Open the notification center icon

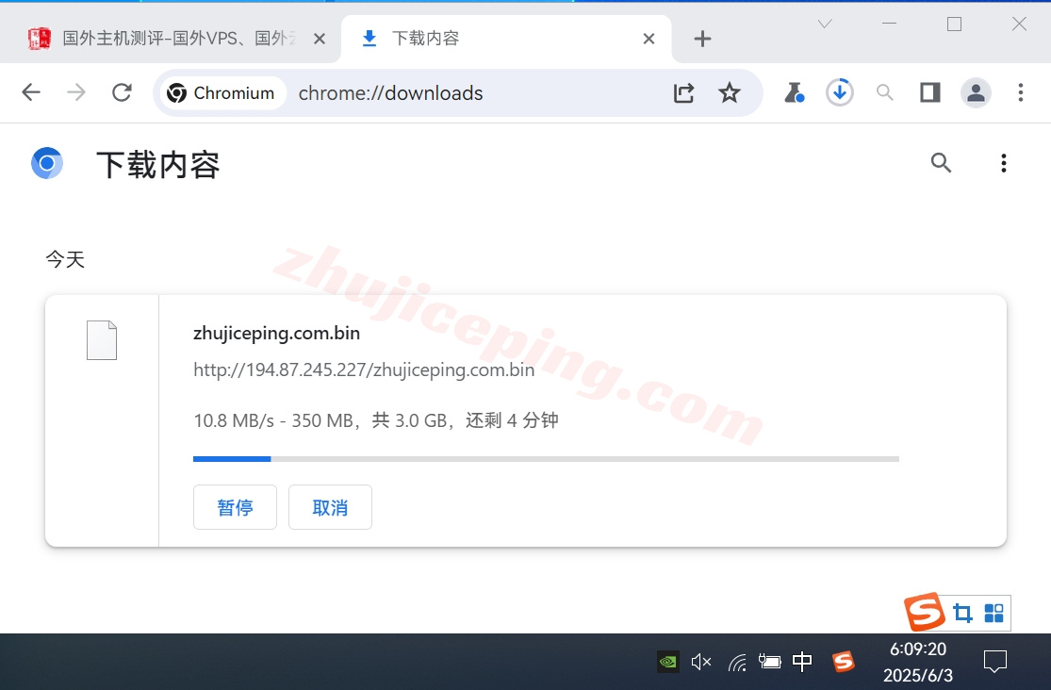[x=995, y=662]
